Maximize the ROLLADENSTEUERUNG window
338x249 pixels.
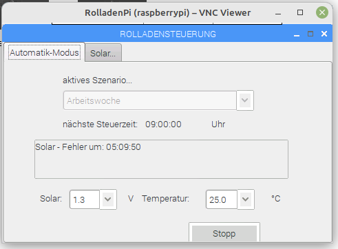[x=310, y=34]
